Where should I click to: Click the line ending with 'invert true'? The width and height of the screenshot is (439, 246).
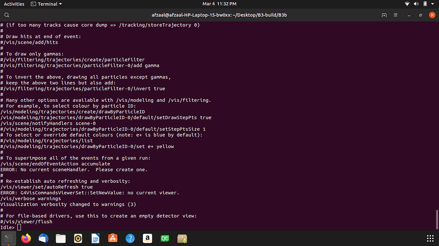[83, 89]
